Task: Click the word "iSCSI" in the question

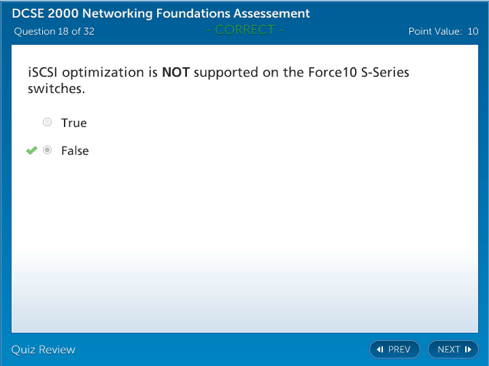Action: click(x=43, y=73)
